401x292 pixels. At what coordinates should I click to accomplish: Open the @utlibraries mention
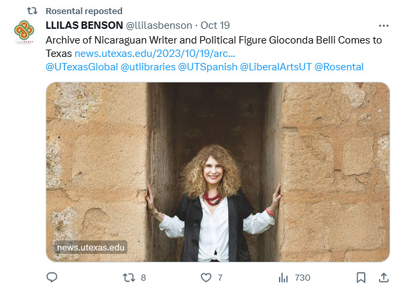tap(148, 67)
